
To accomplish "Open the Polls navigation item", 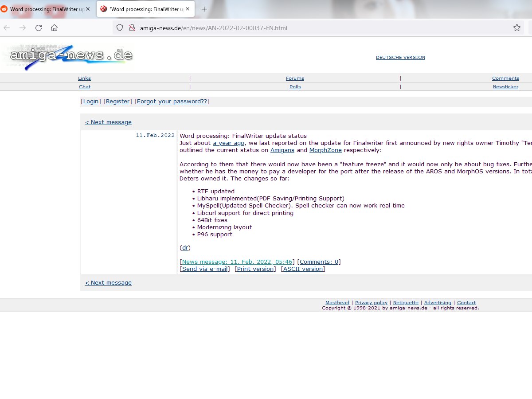I will click(295, 87).
